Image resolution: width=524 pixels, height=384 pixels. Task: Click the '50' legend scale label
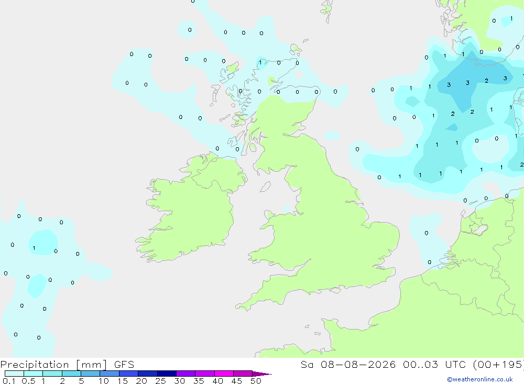point(256,381)
